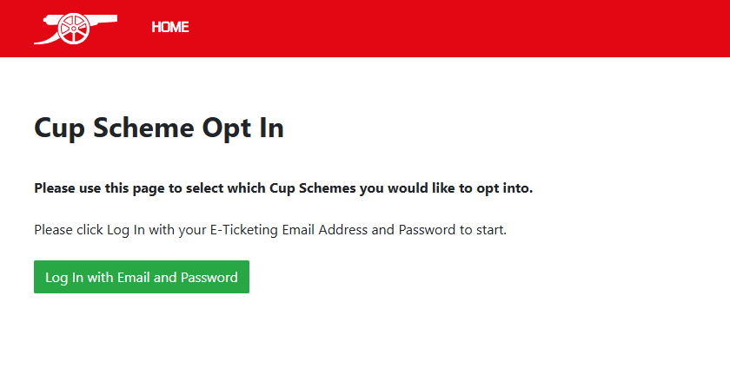Click the E-Ticketing login instruction text
Viewport: 730px width, 368px height.
[x=269, y=230]
